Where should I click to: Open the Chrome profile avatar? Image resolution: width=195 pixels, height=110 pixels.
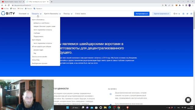pyautogui.click(x=190, y=5)
